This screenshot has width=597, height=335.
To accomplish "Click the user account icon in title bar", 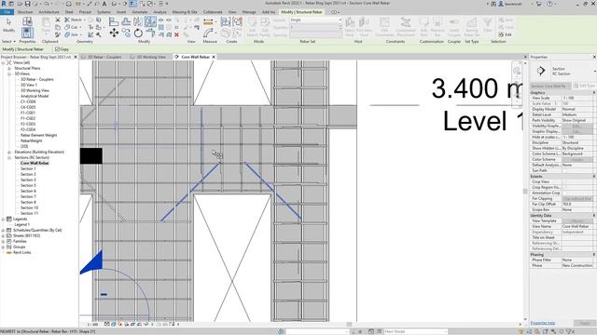I will pos(501,4).
